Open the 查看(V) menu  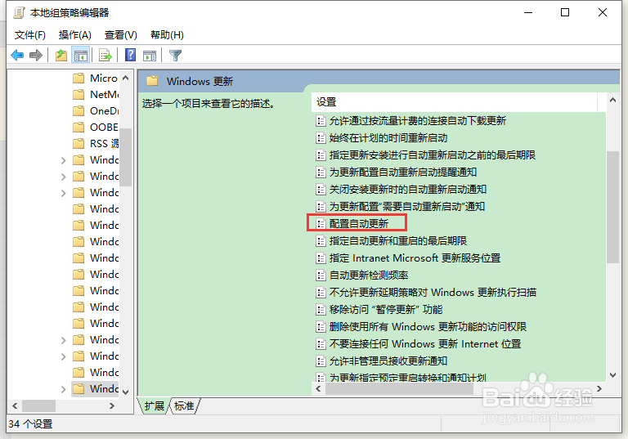pos(120,35)
